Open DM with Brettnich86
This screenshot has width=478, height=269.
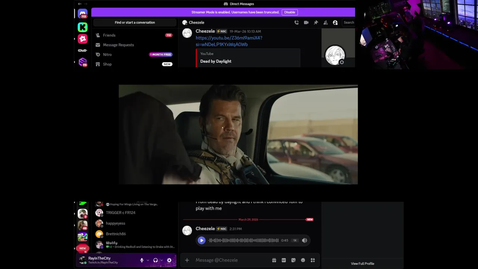click(135, 234)
